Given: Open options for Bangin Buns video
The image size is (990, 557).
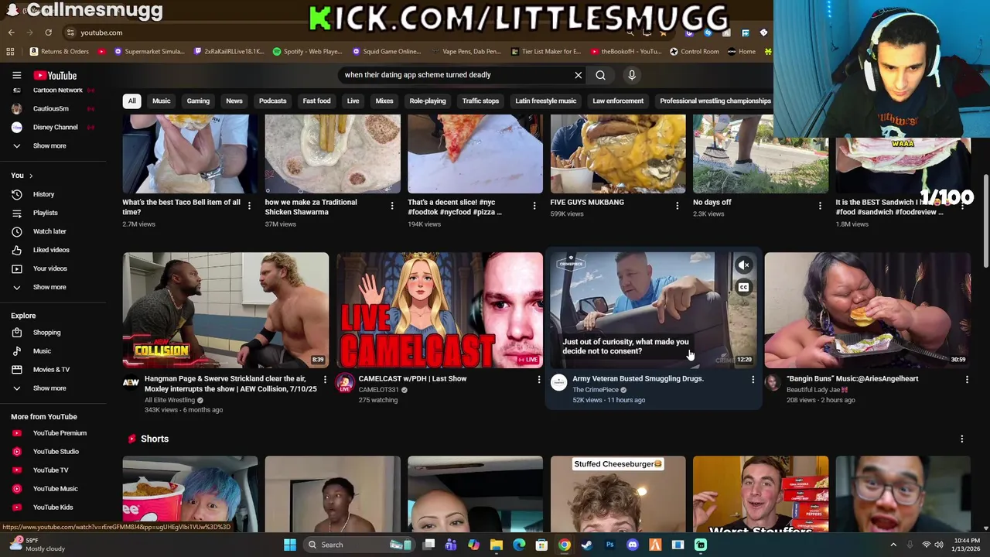Looking at the screenshot, I should pos(967,380).
